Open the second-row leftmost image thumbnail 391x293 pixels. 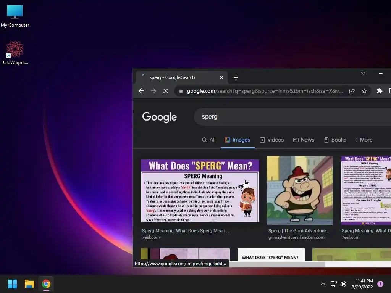click(x=185, y=254)
